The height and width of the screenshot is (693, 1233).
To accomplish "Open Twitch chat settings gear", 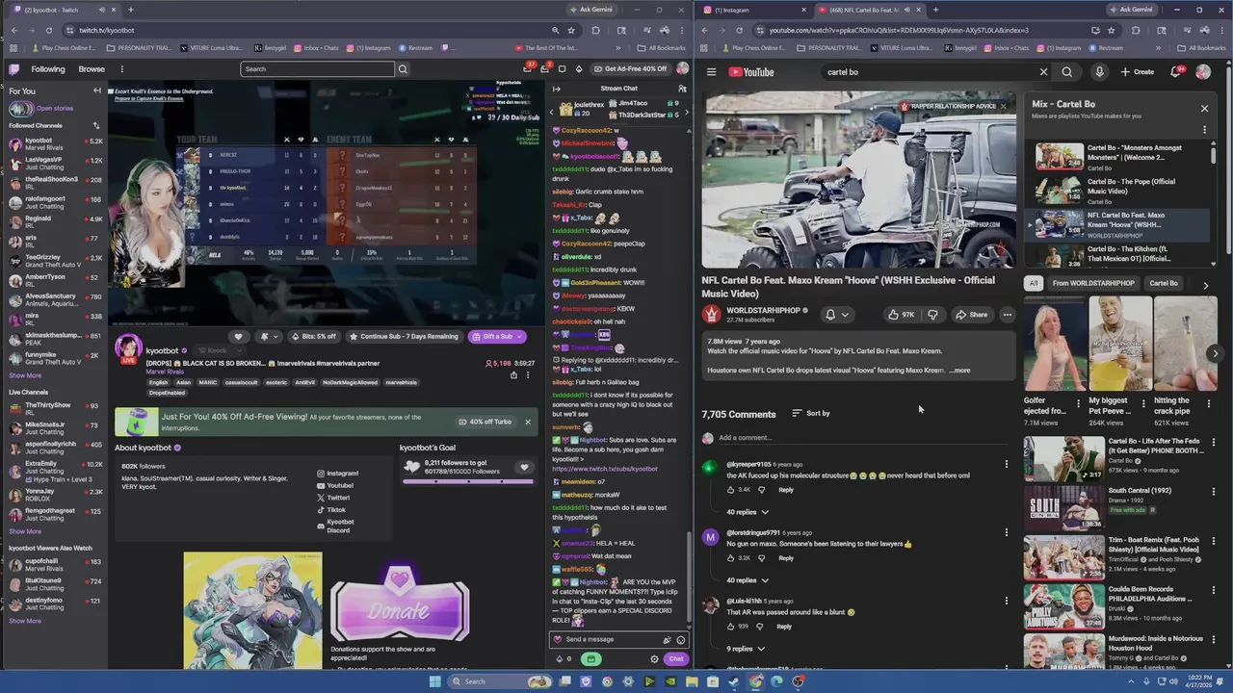I will 654,659.
